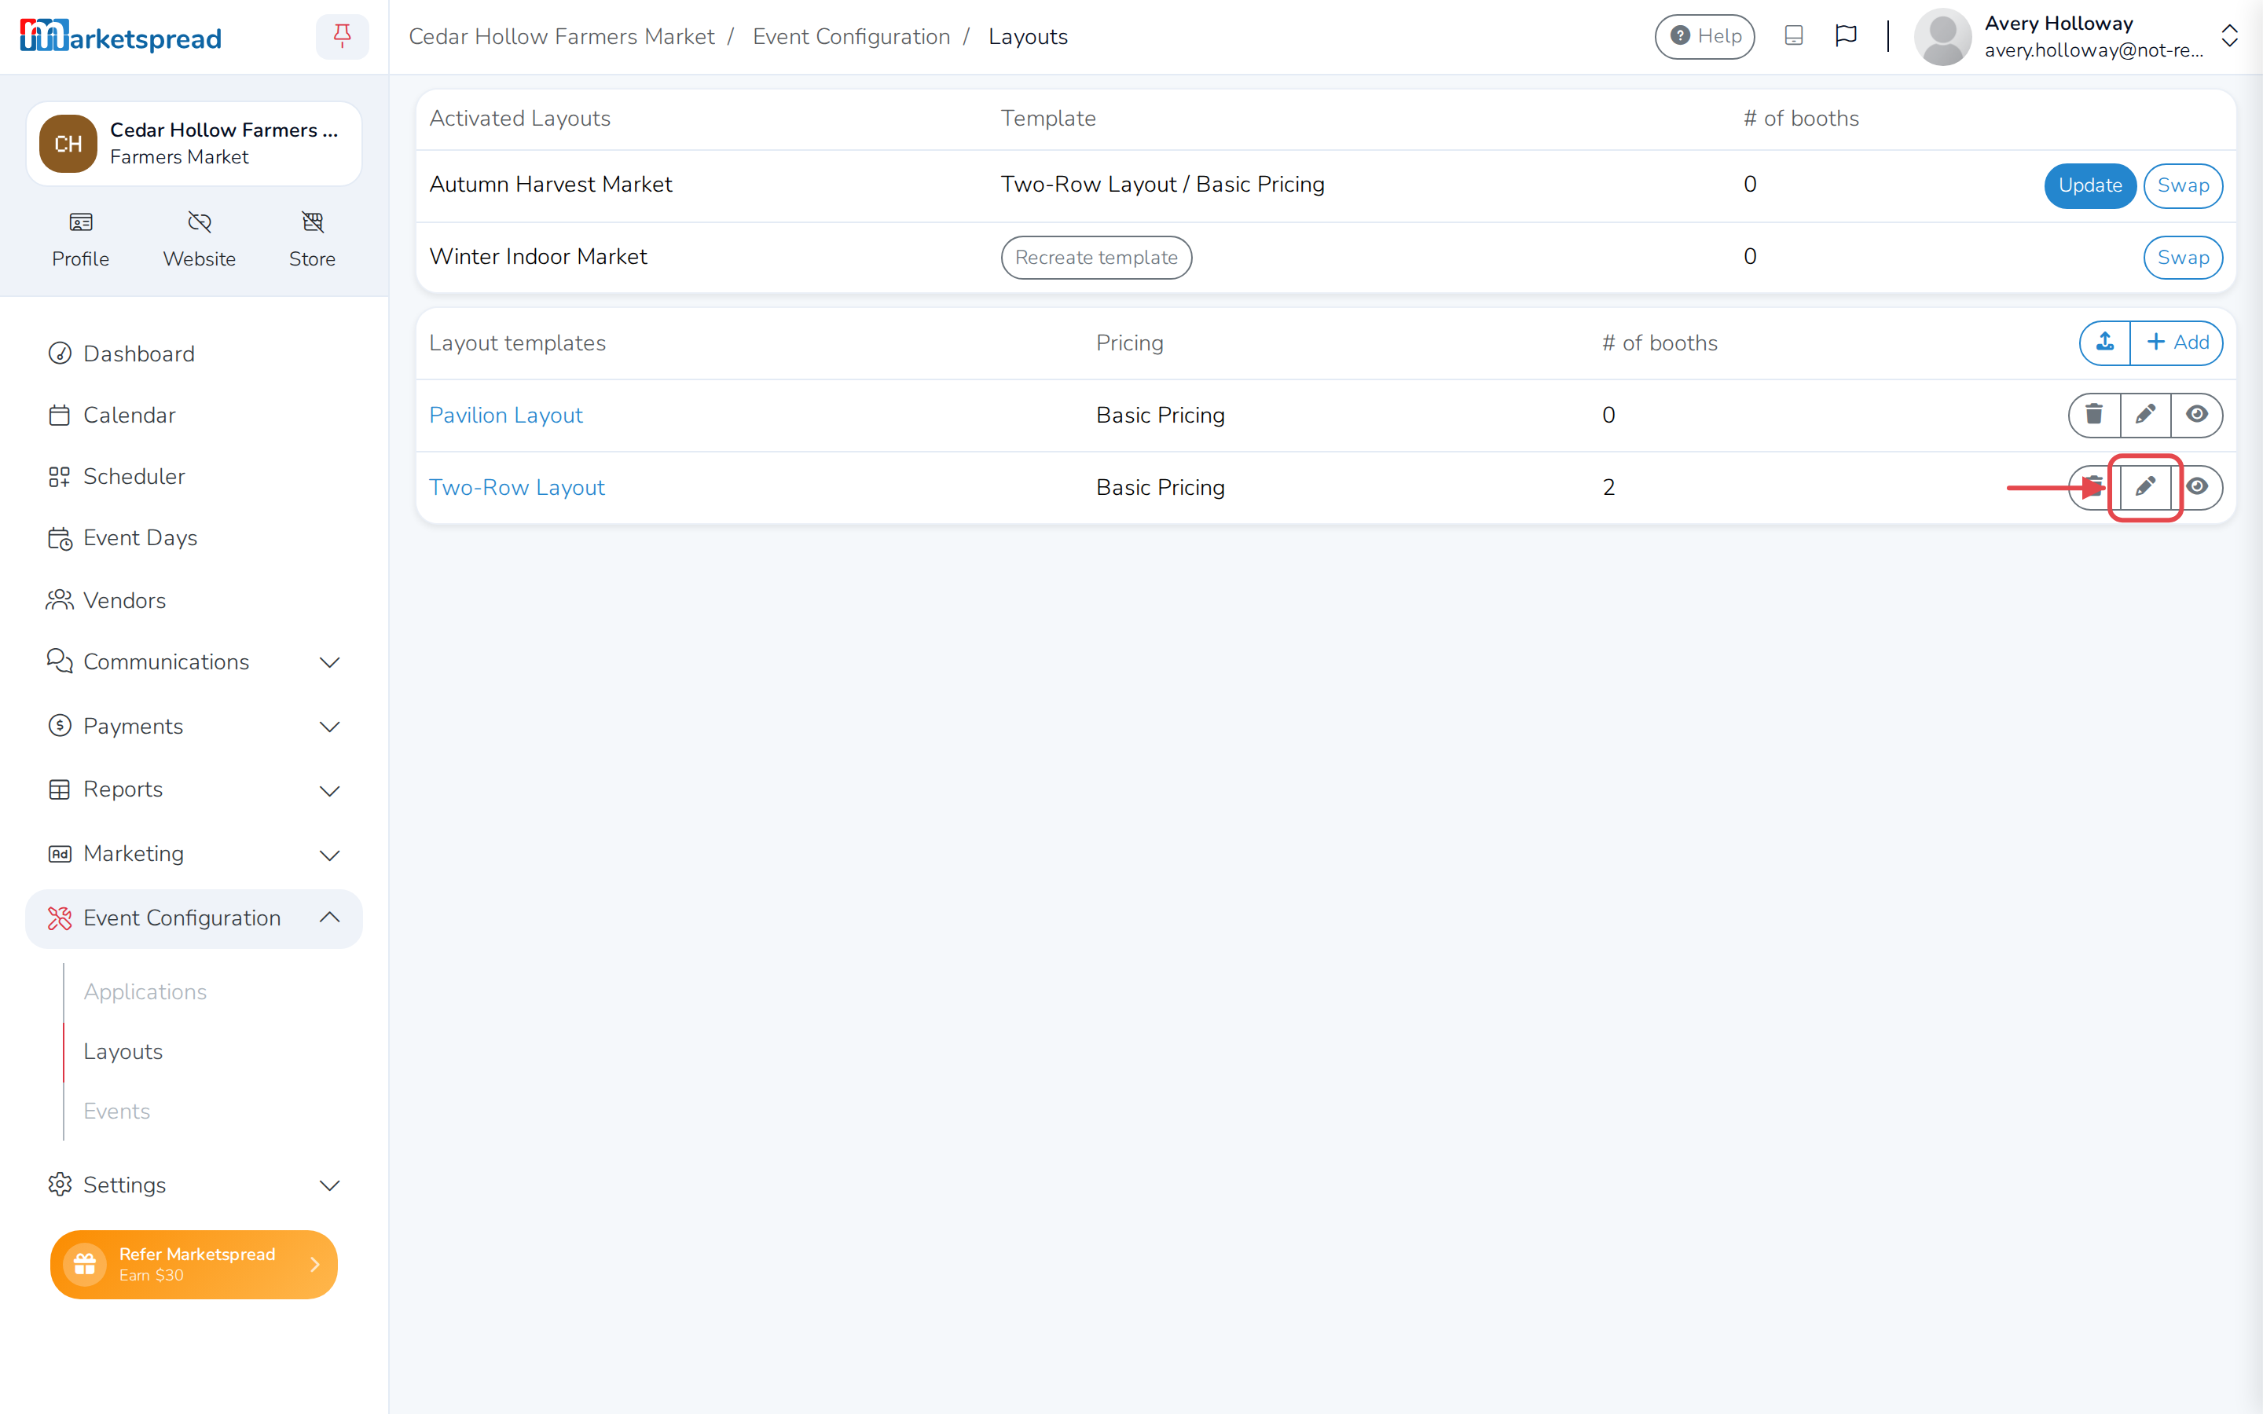
Task: Expand the Settings menu
Action: [193, 1185]
